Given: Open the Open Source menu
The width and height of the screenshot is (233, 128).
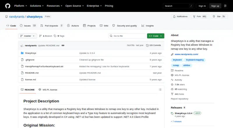Looking at the screenshot, I should (75, 6).
